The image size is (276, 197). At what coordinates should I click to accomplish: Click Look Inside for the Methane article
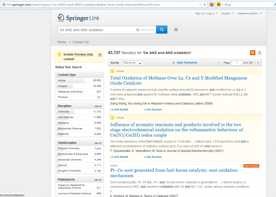pos(119,109)
